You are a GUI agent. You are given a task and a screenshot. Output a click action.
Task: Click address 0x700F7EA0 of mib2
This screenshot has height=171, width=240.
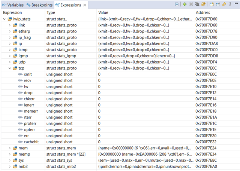click(x=206, y=167)
